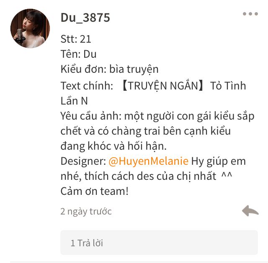The height and width of the screenshot is (263, 268).
Task: Click the "Cảm ơn team!" line
Action: (x=94, y=192)
